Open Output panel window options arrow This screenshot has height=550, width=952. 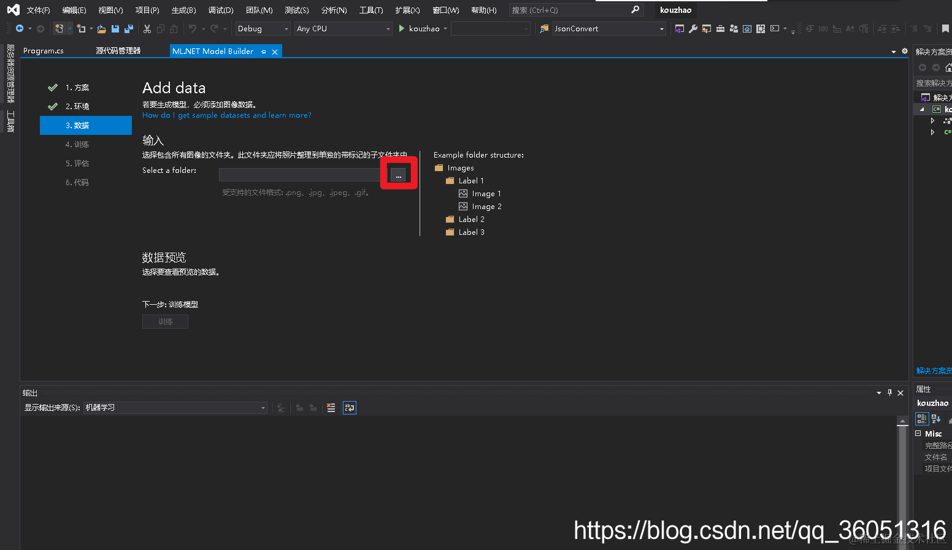879,393
